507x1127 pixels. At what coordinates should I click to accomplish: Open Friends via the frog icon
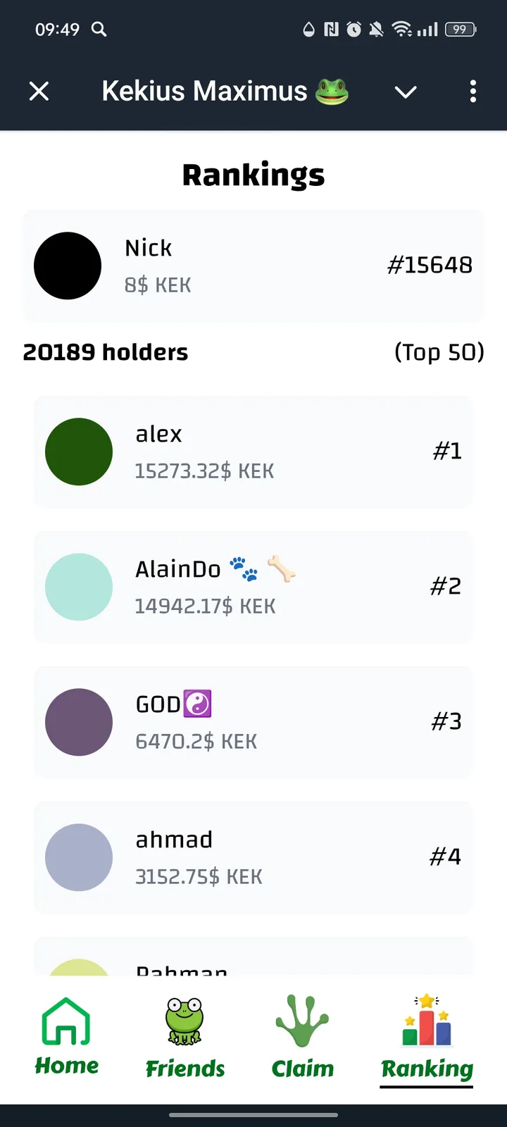[184, 1021]
